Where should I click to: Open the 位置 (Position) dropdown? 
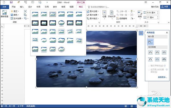104,15
